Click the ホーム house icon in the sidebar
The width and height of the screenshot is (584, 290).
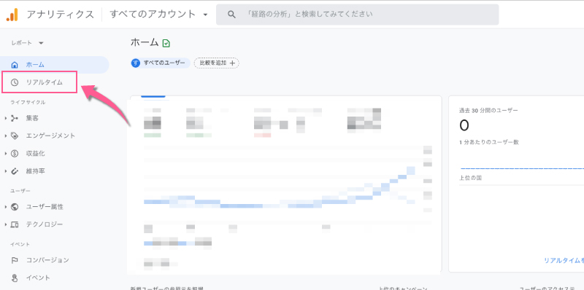(15, 65)
